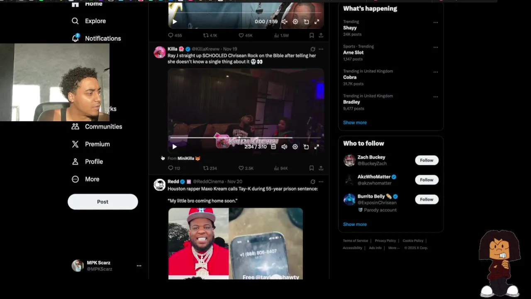Like the post with 45K likes

246,35
